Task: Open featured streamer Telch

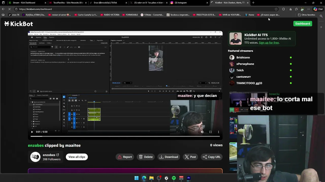Action: (240, 70)
